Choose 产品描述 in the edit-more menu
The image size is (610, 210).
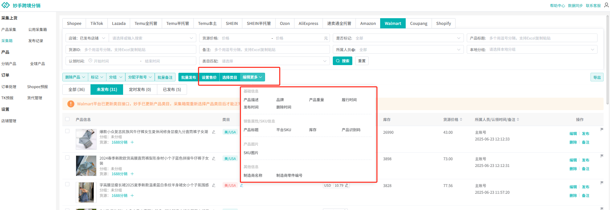[251, 100]
